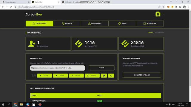Viewport: 191px width, 107px height.
Task: Click the Home breadcrumb link
Action: [x=150, y=33]
